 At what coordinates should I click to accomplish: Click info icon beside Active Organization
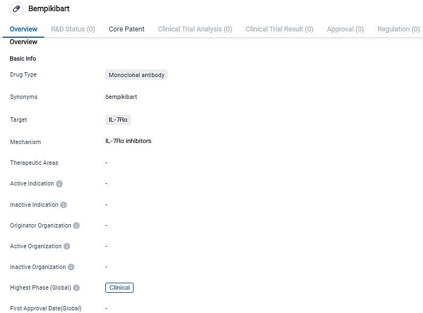(x=67, y=247)
